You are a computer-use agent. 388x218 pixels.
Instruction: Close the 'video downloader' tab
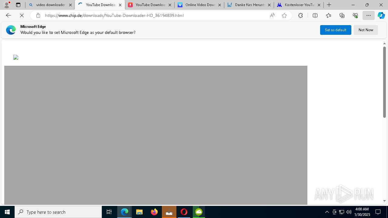click(70, 5)
